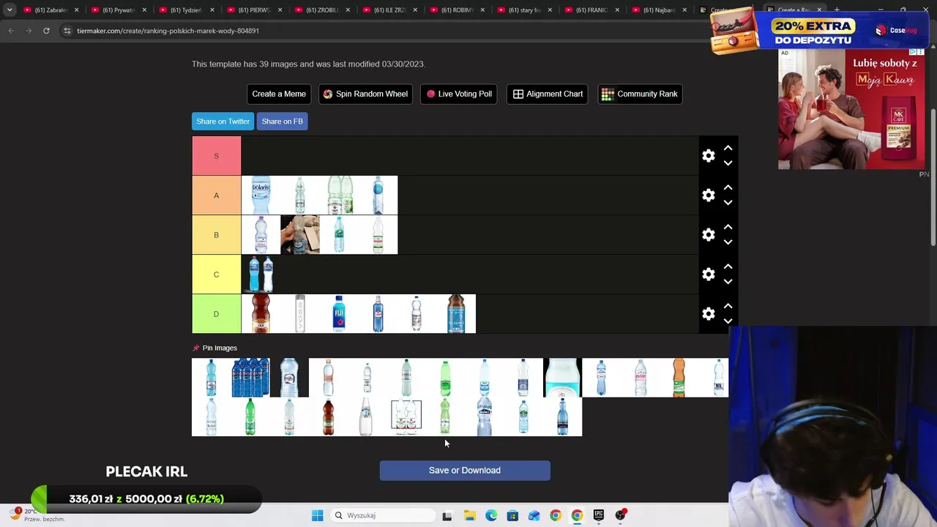Open the tab search dropdown

(10, 10)
